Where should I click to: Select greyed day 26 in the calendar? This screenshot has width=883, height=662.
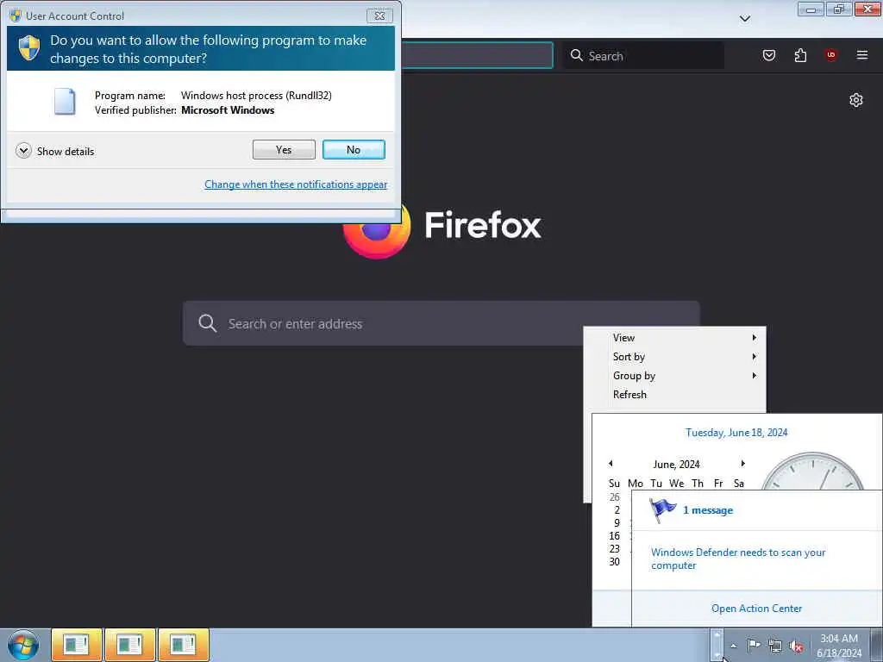[614, 497]
